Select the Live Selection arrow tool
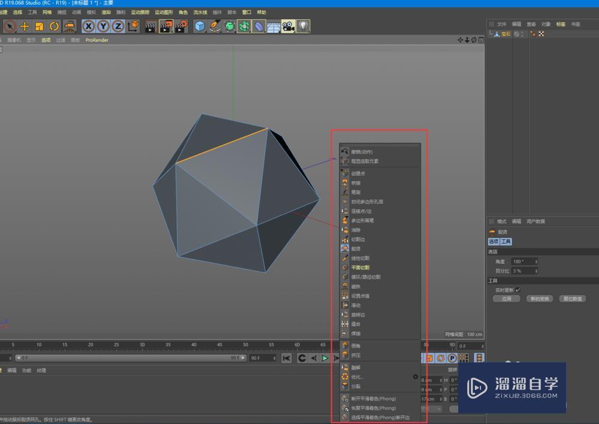The image size is (599, 424). tap(9, 26)
